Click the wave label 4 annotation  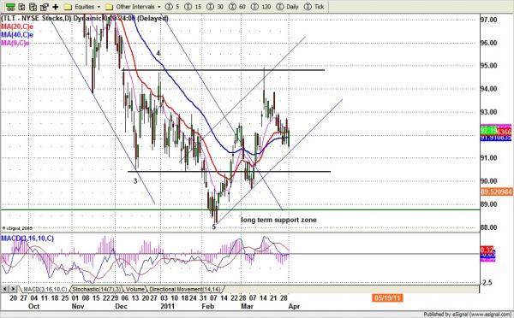point(158,53)
